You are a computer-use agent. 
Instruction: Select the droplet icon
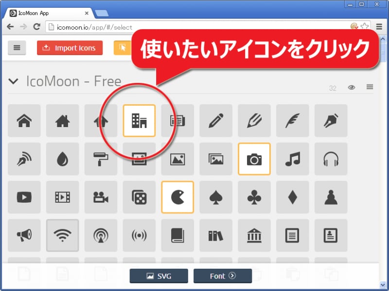pyautogui.click(x=62, y=159)
